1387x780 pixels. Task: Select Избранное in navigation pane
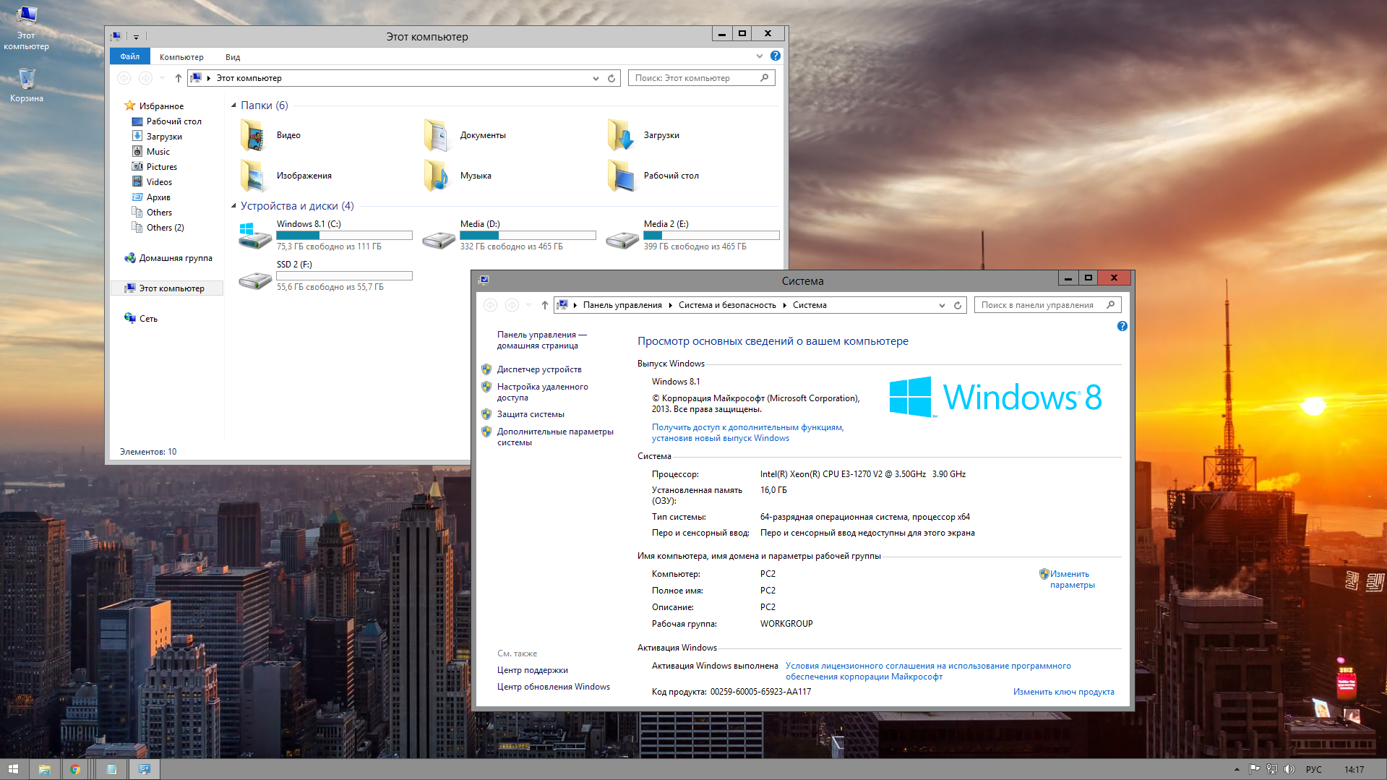tap(161, 106)
